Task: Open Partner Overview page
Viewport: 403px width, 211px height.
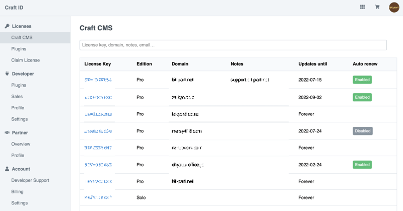Action: (x=21, y=145)
